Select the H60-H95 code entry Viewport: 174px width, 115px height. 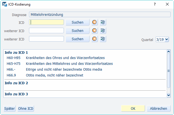(x=14, y=58)
